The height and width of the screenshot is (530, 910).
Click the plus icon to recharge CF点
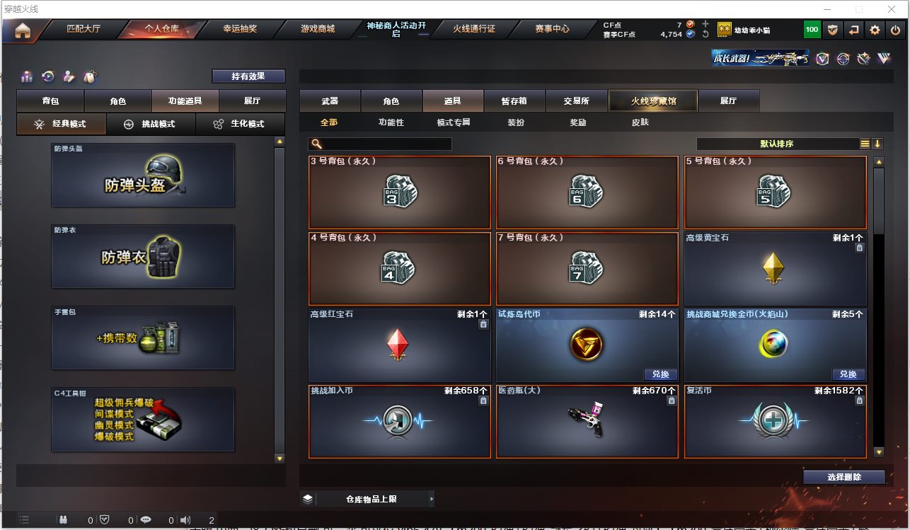705,24
